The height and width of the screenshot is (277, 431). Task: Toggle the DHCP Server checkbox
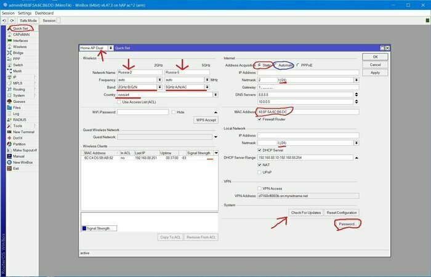coord(259,150)
